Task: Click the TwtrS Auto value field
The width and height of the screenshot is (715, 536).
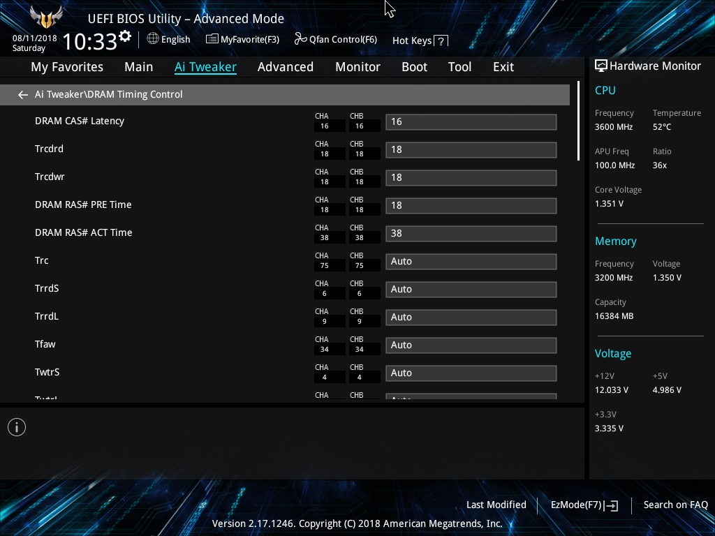Action: coord(471,373)
